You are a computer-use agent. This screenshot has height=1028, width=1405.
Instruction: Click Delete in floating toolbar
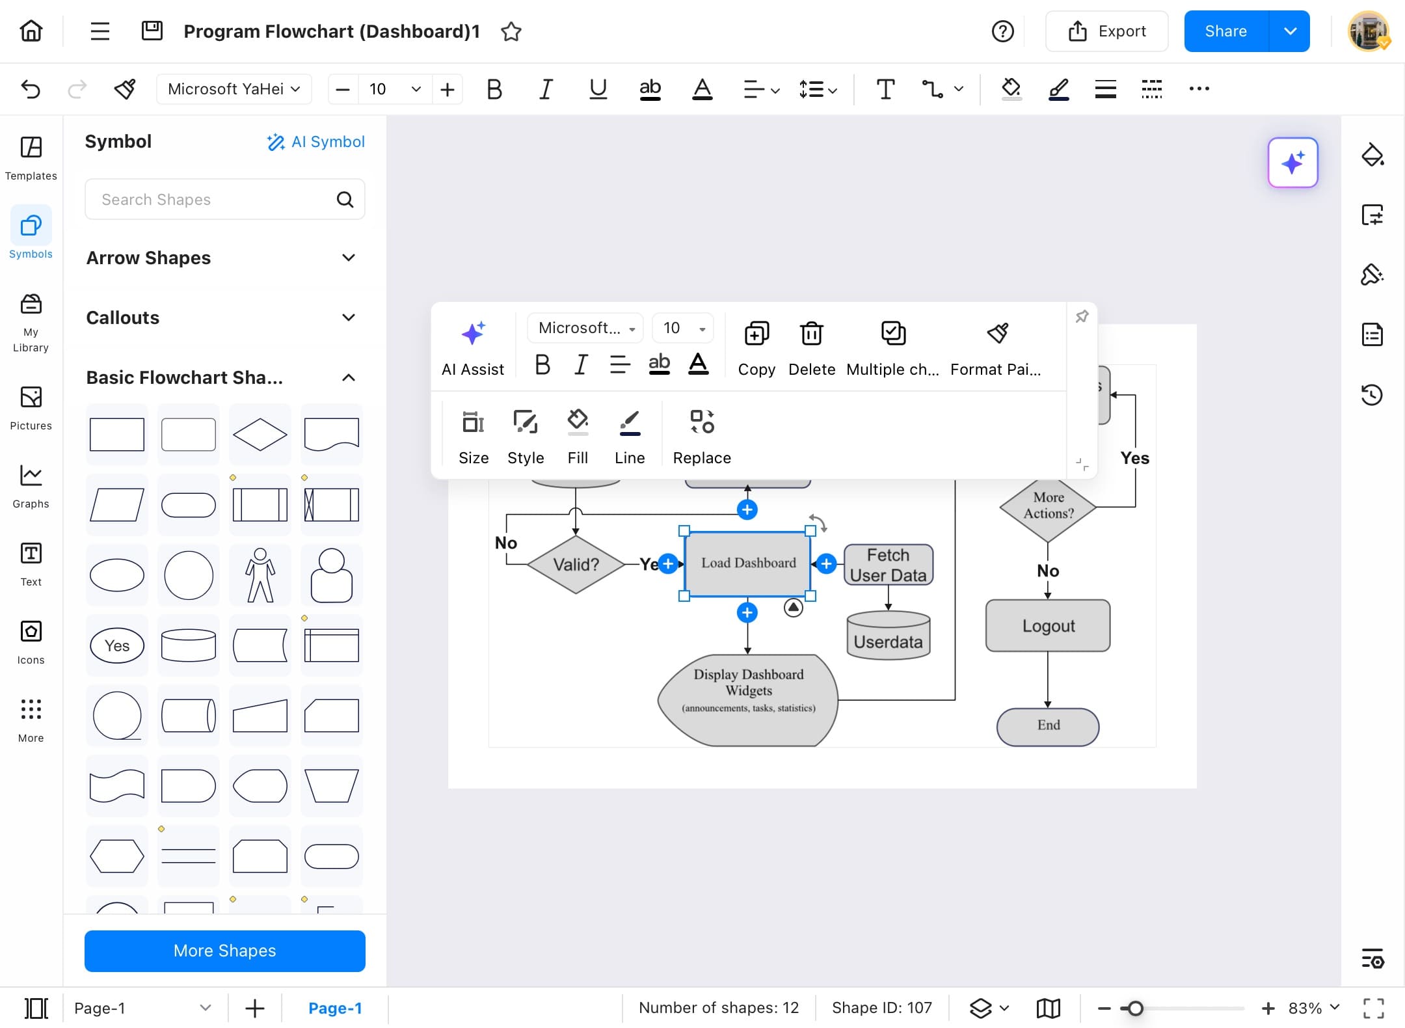pyautogui.click(x=811, y=334)
